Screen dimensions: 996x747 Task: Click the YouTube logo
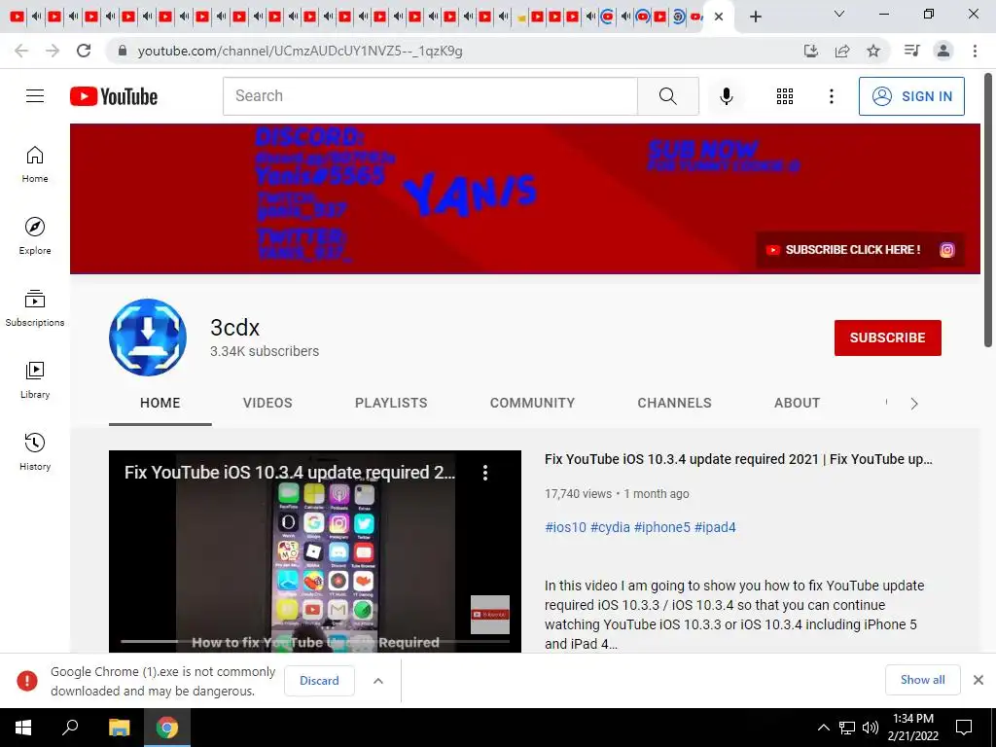[114, 96]
